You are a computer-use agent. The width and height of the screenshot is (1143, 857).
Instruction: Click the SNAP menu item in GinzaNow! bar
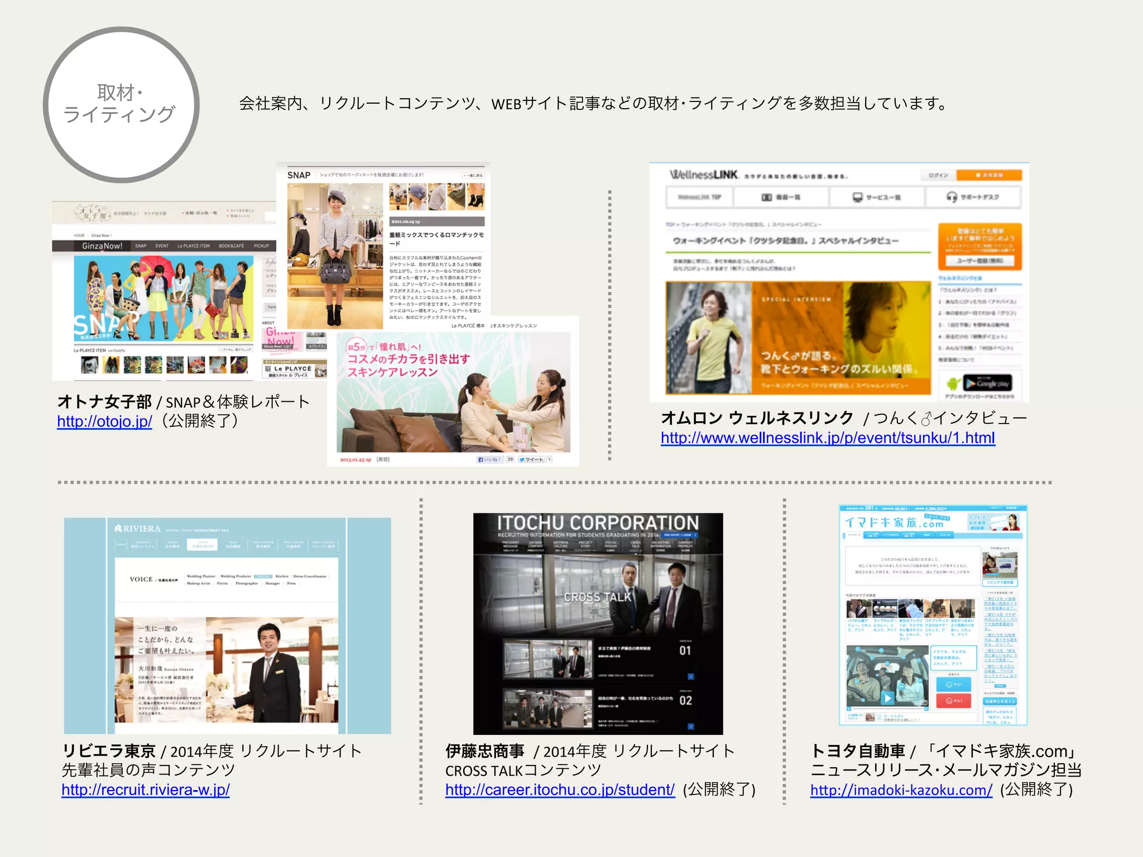click(x=141, y=246)
